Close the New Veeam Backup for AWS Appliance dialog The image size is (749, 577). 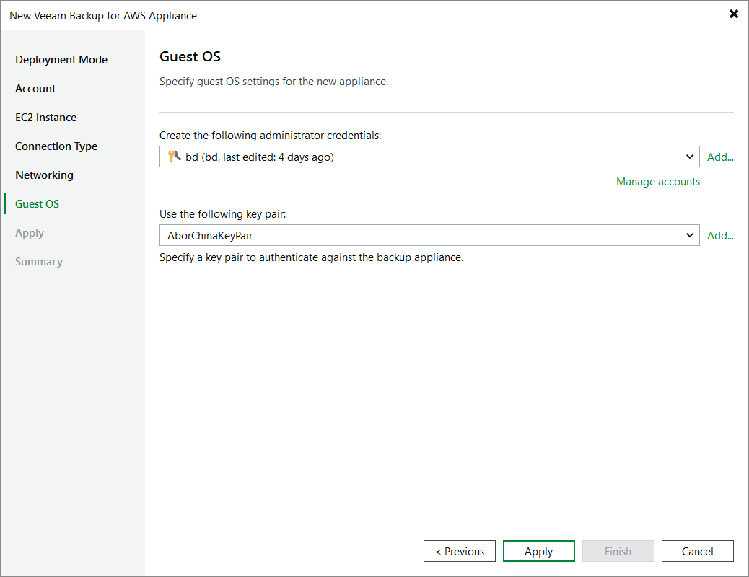734,14
